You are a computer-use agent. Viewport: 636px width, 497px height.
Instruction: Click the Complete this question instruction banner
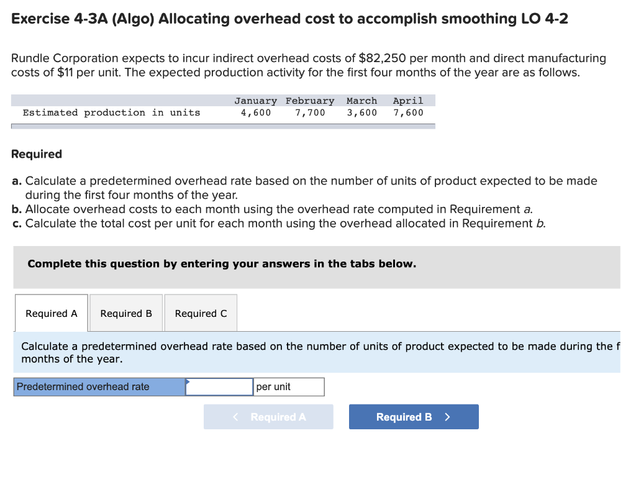[x=222, y=263]
